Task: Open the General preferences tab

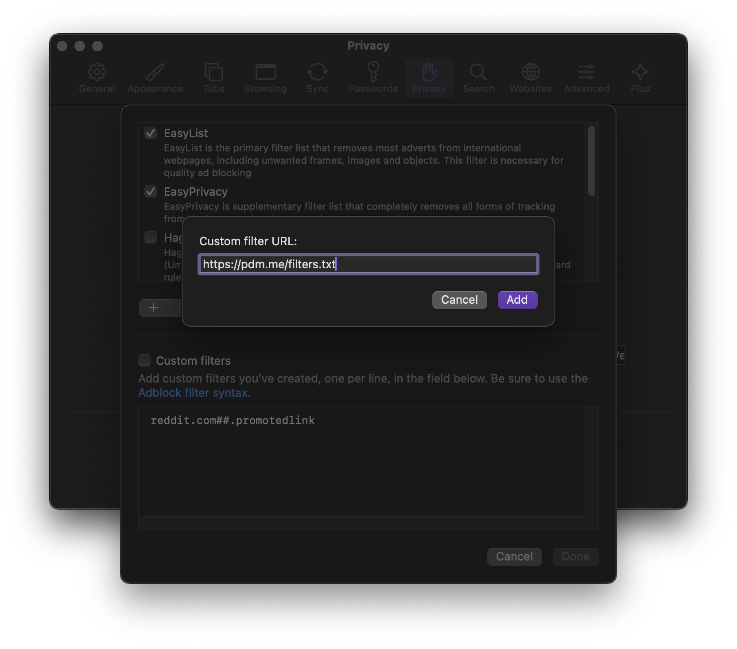Action: (97, 78)
